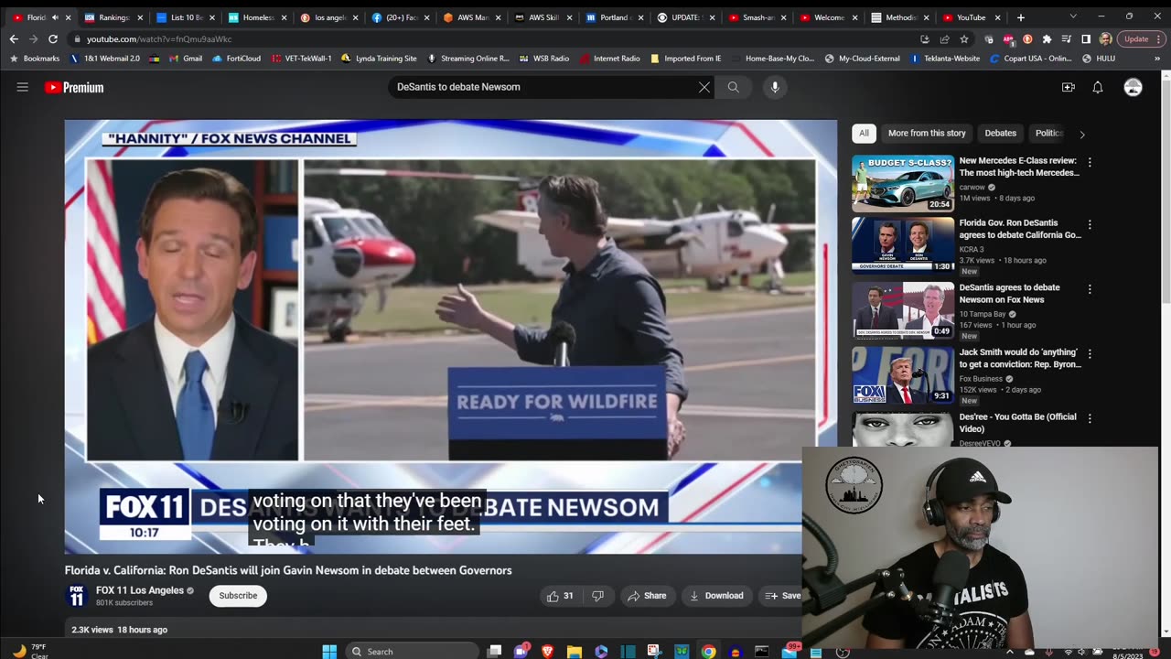Open options for the KCRA 3 DeSantis video
The height and width of the screenshot is (659, 1171).
pyautogui.click(x=1089, y=224)
